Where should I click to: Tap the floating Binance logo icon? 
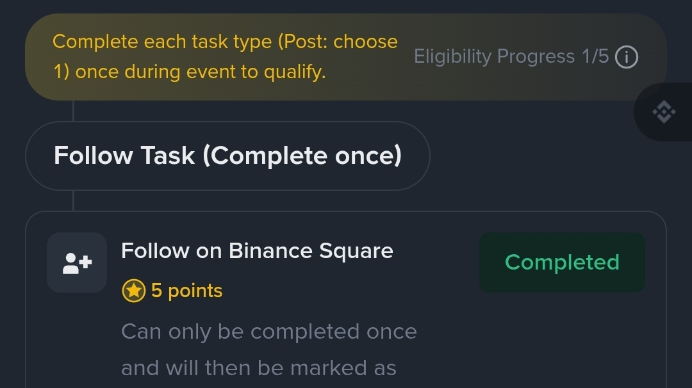664,113
